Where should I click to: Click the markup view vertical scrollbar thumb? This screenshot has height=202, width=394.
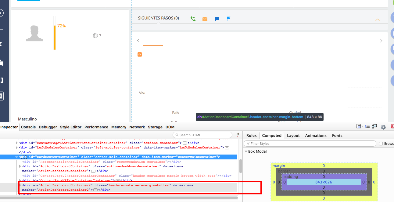point(240,166)
